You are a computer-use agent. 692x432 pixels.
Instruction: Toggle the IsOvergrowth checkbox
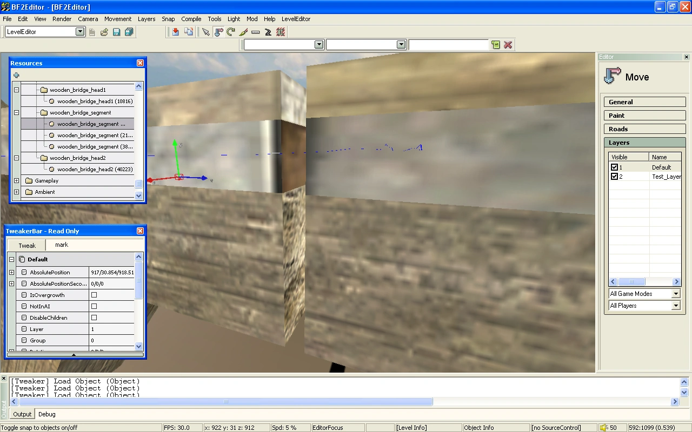click(94, 295)
